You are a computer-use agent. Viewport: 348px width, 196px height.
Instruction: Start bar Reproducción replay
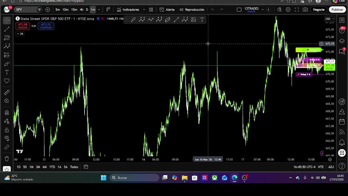[192, 10]
